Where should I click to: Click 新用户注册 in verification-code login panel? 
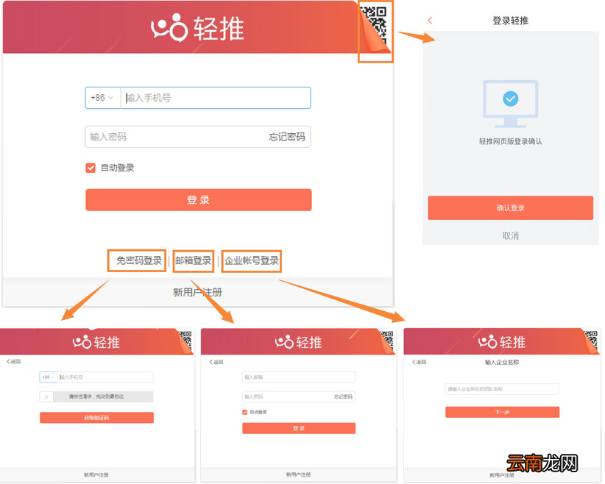click(x=96, y=474)
